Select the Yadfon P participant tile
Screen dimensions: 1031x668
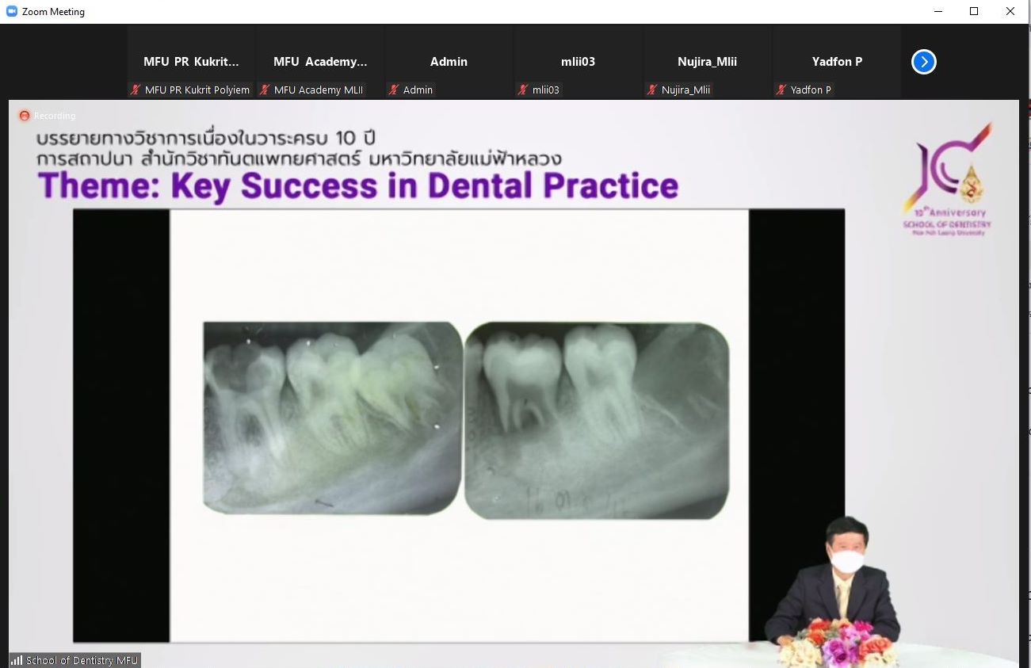(836, 61)
